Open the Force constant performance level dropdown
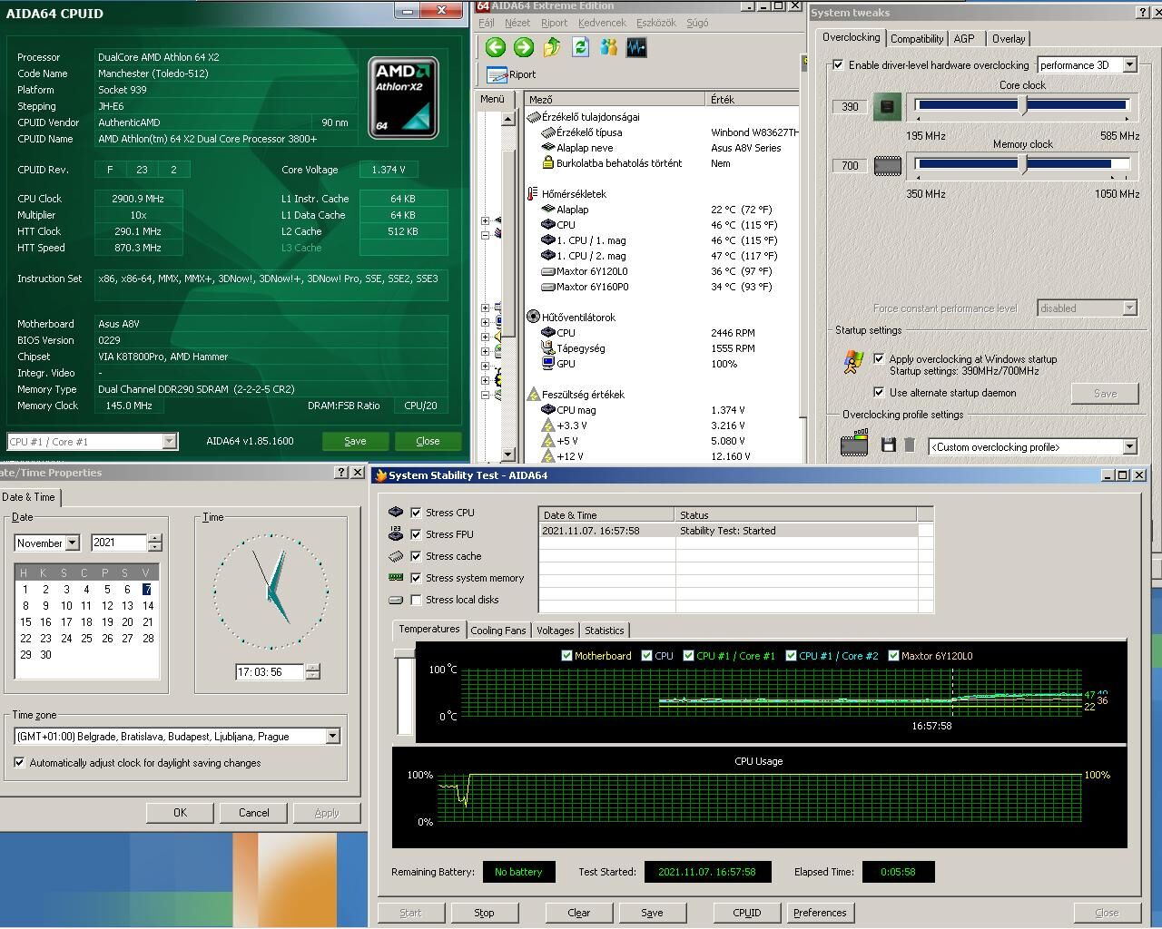1162x929 pixels. tap(1130, 308)
